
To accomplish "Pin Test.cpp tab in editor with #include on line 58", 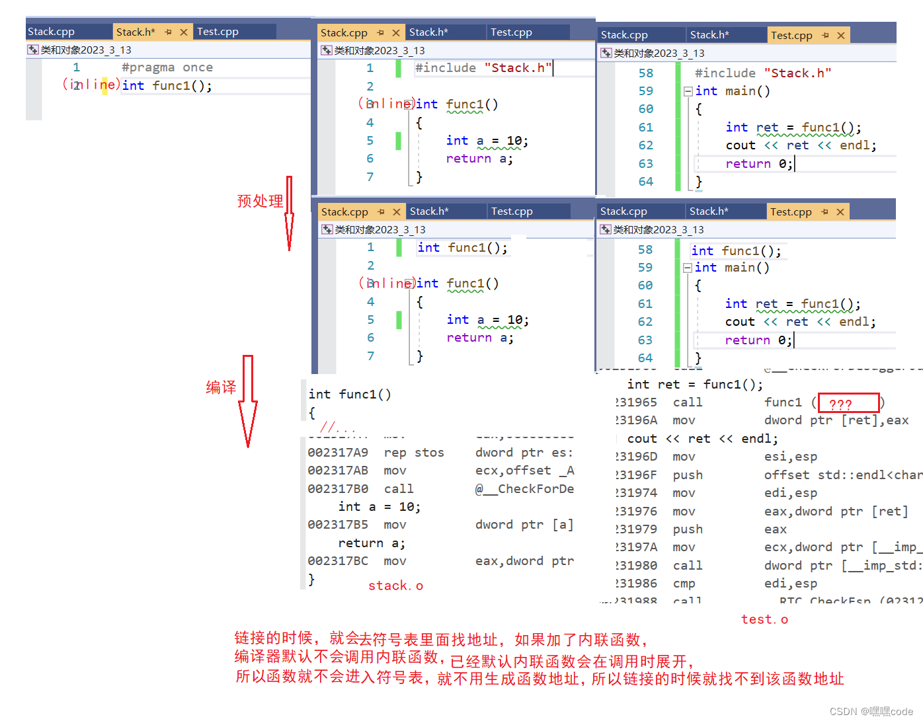I will pos(826,35).
